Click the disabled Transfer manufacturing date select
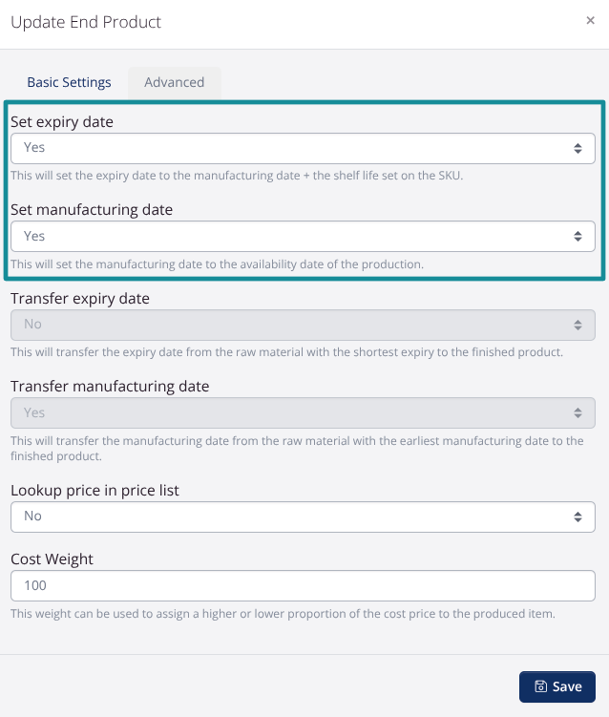Screen dimensions: 609x717 [x=303, y=412]
